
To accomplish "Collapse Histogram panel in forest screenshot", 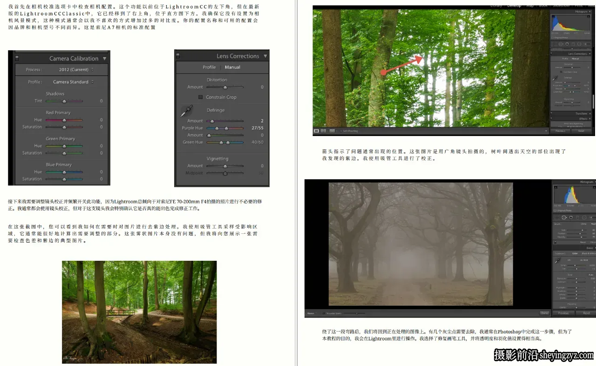I will point(589,12).
